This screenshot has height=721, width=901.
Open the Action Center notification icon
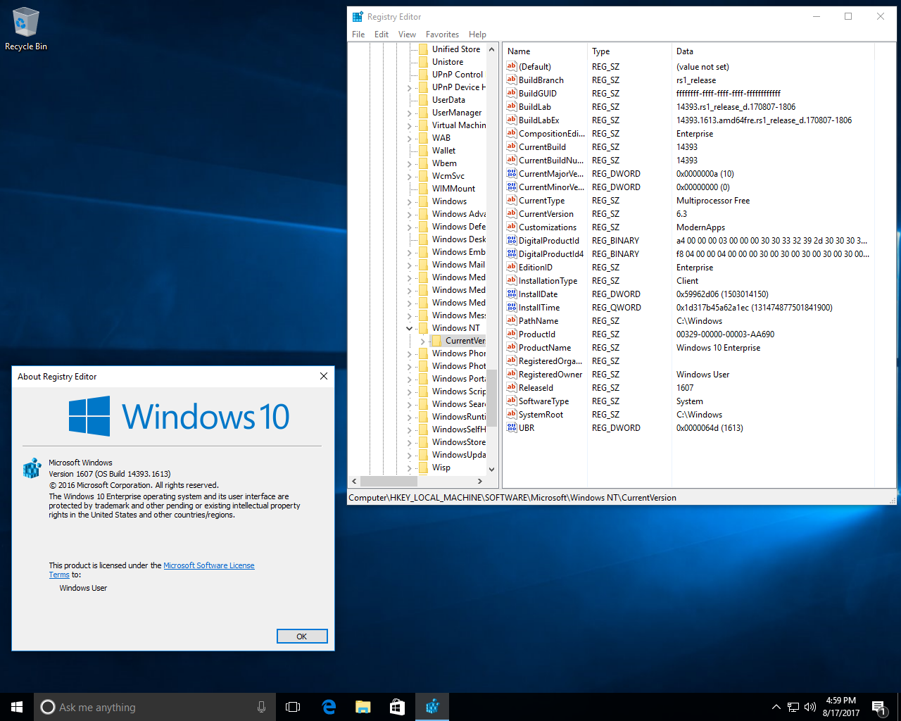878,707
